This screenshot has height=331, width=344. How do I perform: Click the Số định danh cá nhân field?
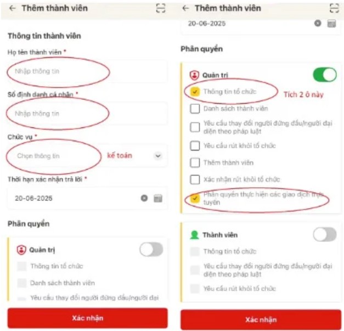(87, 114)
